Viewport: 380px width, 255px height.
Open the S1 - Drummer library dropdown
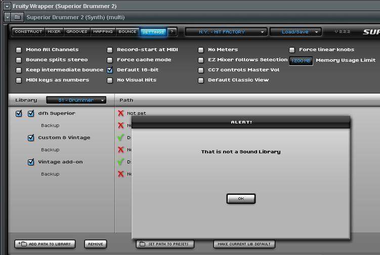pyautogui.click(x=76, y=100)
